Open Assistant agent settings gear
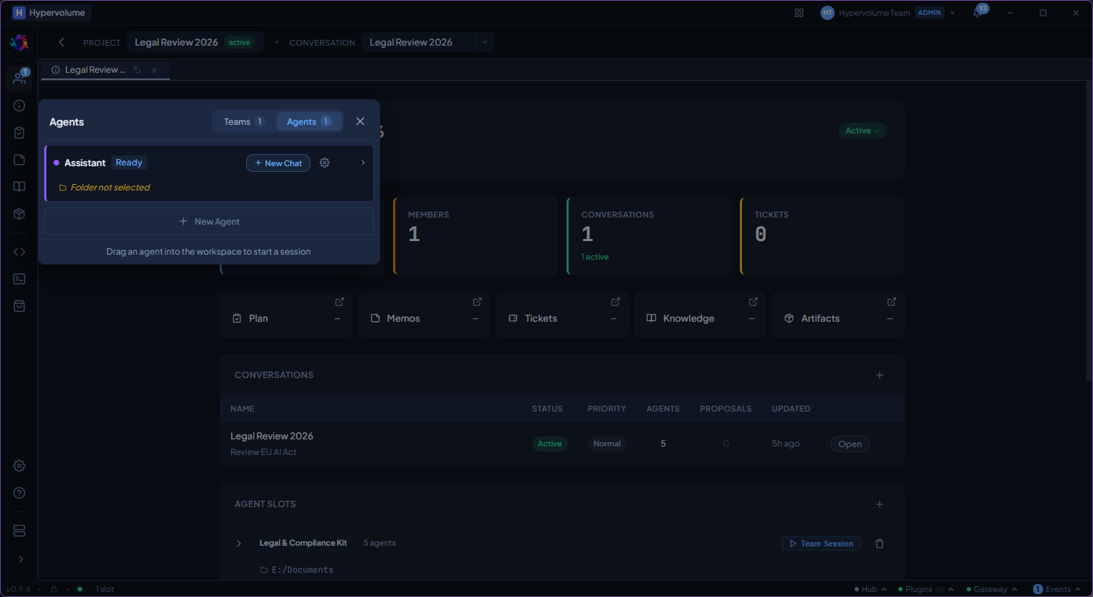This screenshot has width=1093, height=597. (325, 163)
